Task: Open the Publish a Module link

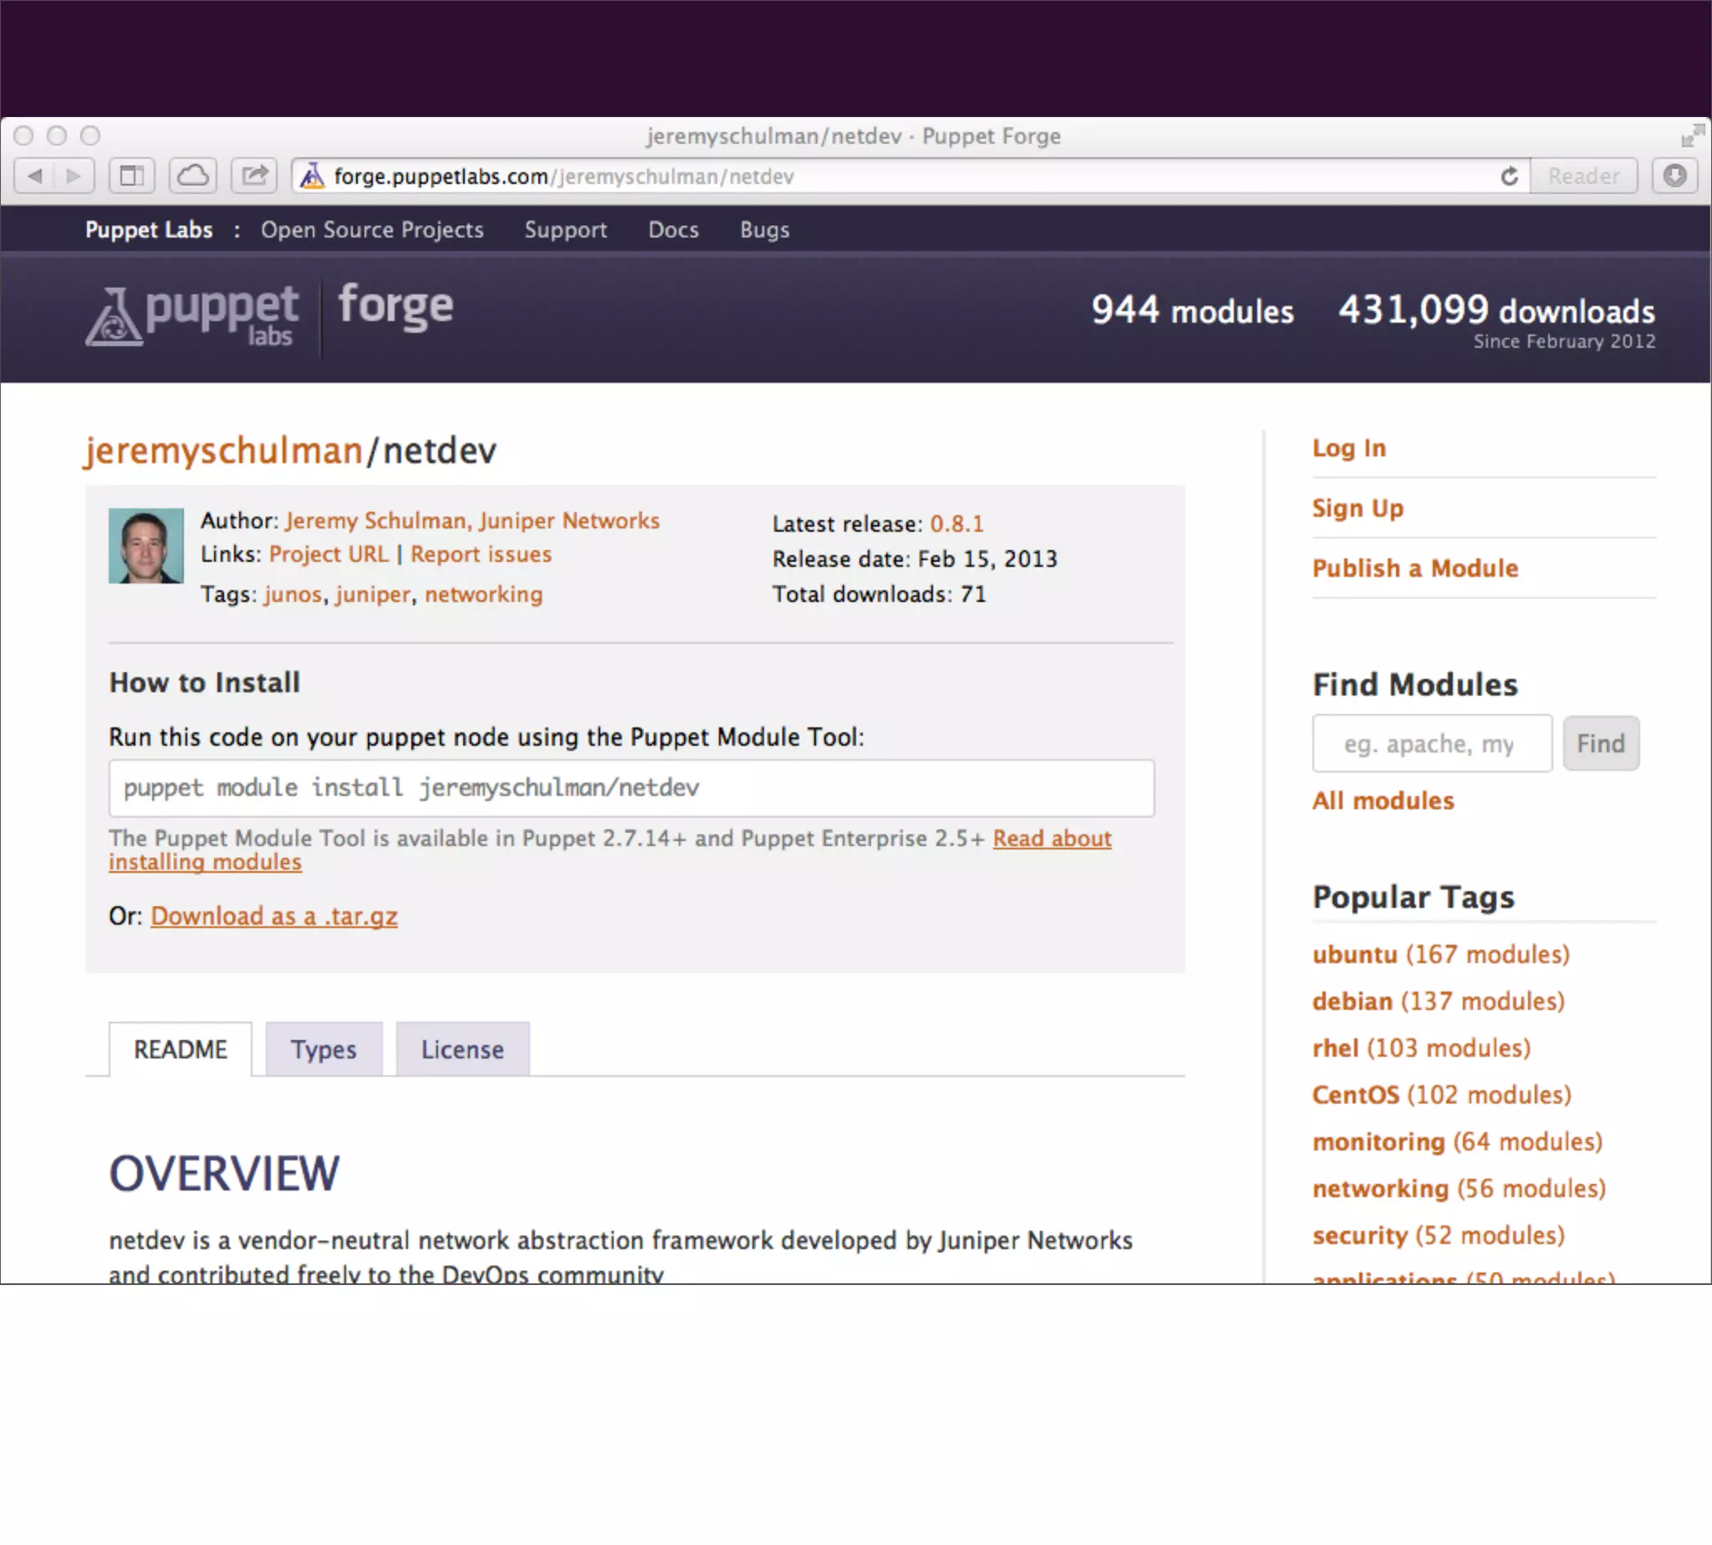Action: pyautogui.click(x=1415, y=568)
